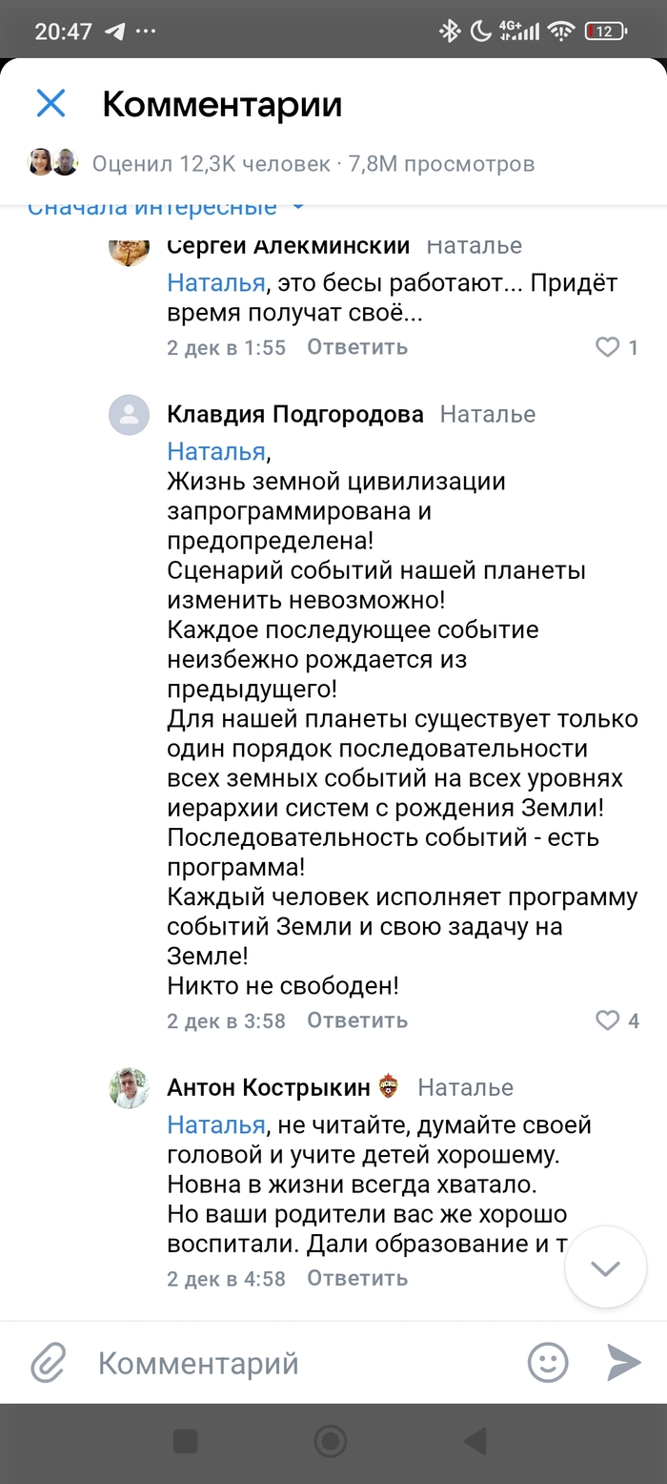Like Клавдия Подгородова's comment
Screen dimensions: 667x1484
pyautogui.click(x=608, y=1020)
